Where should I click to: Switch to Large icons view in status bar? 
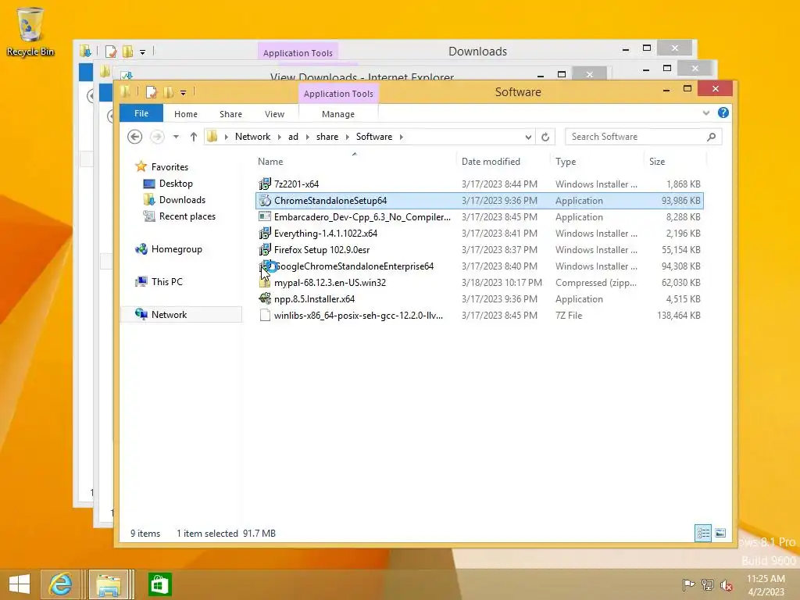pos(720,533)
